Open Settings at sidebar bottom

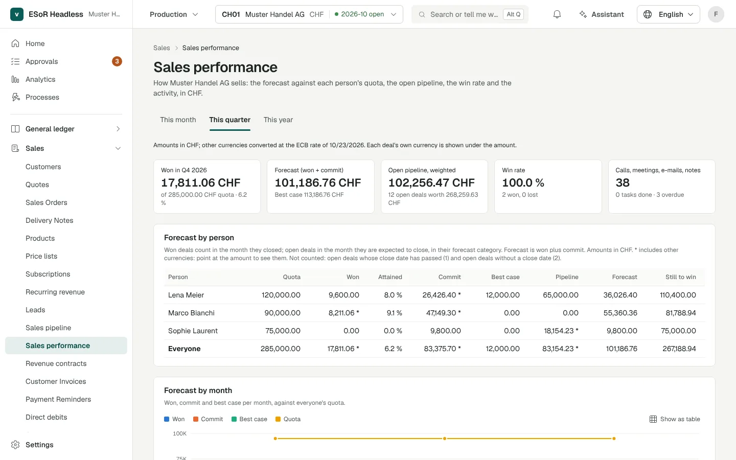point(66,445)
